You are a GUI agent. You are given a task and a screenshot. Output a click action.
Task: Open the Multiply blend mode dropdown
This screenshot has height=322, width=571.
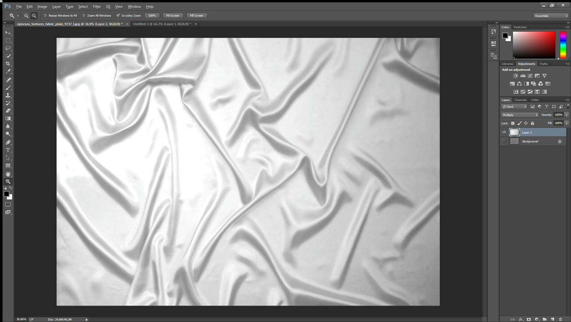(520, 115)
